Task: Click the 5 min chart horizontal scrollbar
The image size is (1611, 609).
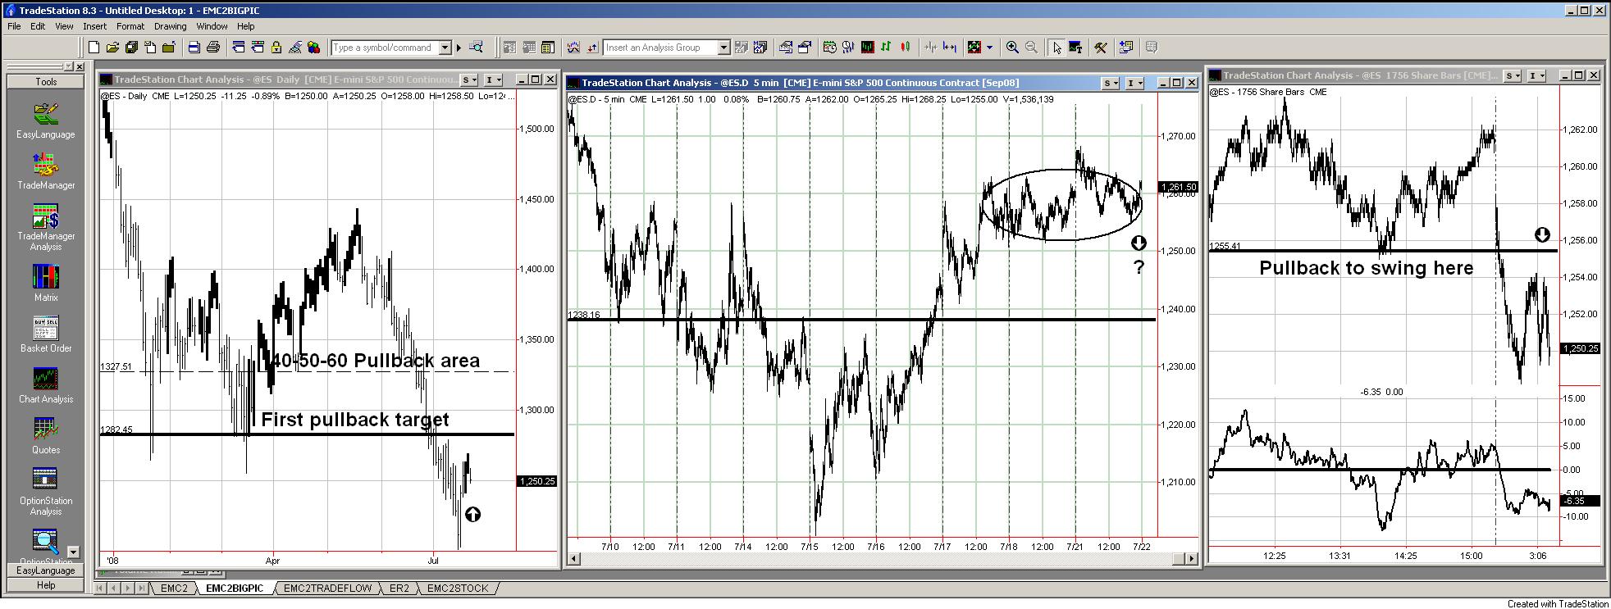Action: point(883,558)
